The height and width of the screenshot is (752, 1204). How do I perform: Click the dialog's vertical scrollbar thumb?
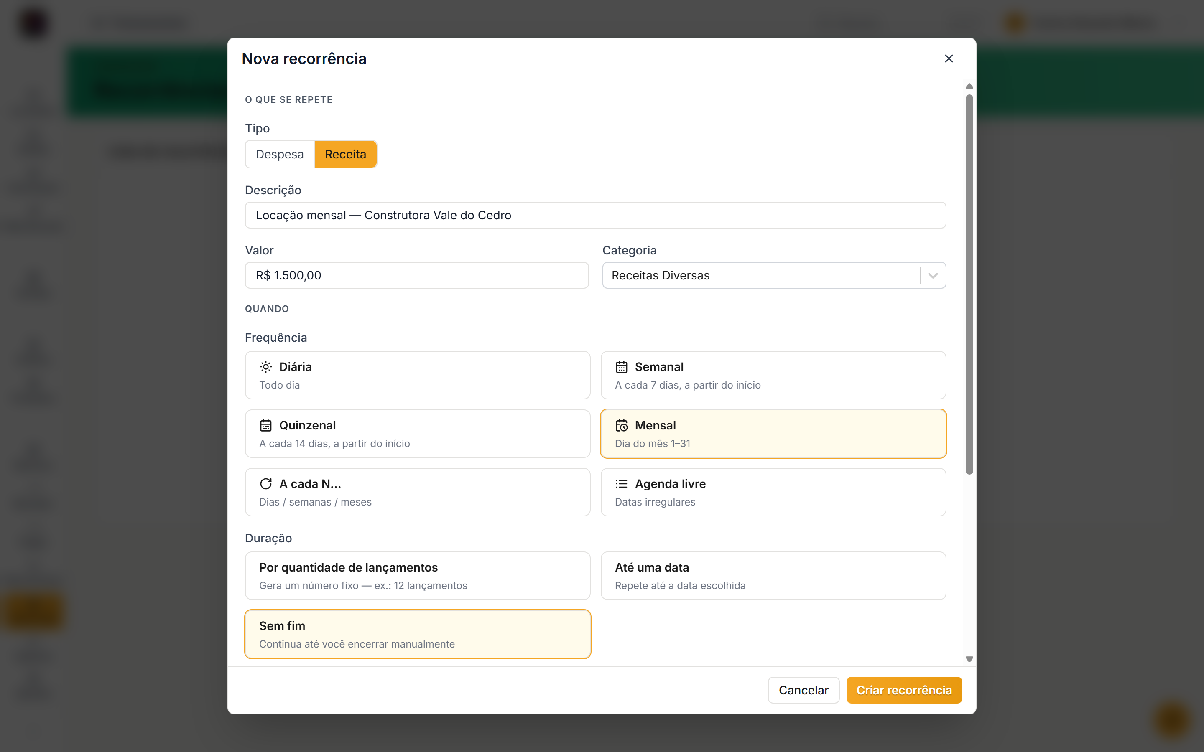click(969, 285)
